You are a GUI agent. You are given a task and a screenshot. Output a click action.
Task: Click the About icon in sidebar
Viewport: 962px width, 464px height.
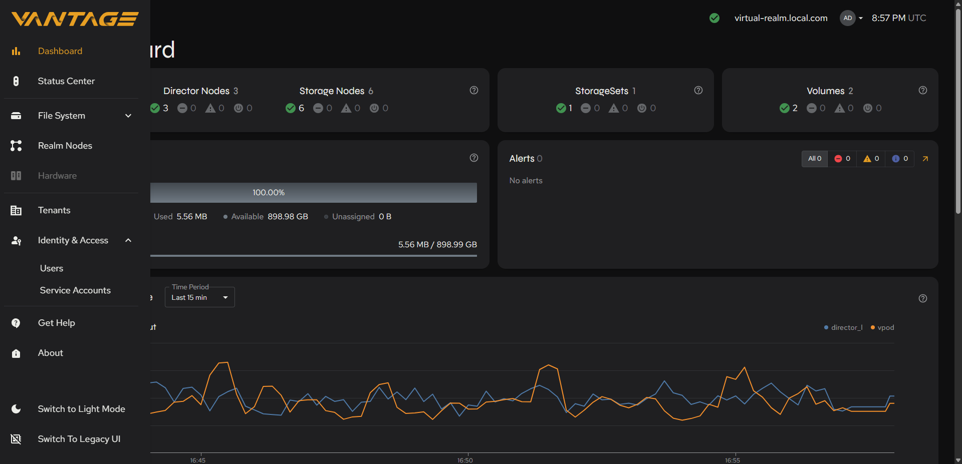pyautogui.click(x=16, y=353)
